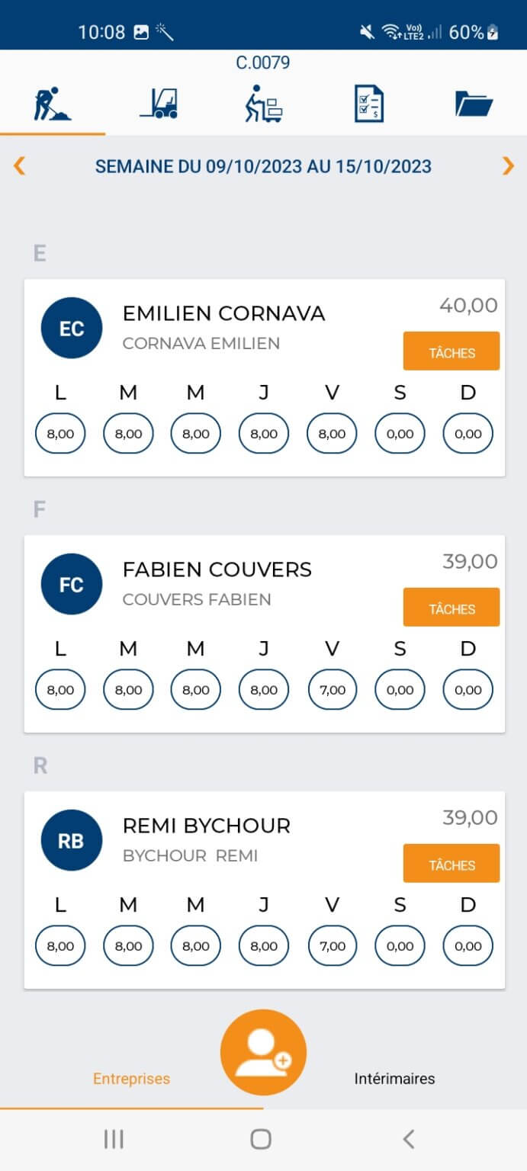Viewport: 527px width, 1171px height.
Task: Tap the week date range header
Action: point(263,166)
